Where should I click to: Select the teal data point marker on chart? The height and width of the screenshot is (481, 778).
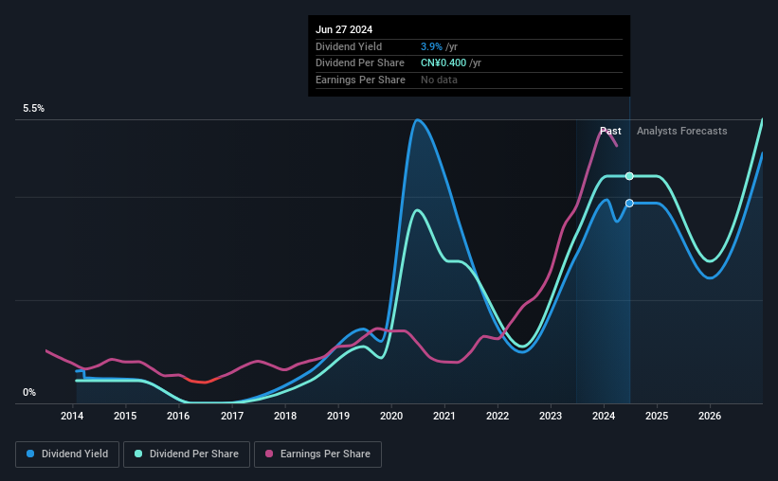(x=629, y=176)
